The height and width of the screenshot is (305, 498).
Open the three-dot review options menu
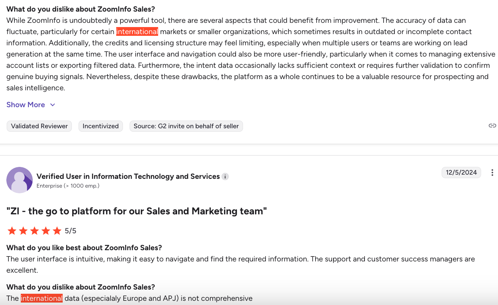[x=492, y=173]
